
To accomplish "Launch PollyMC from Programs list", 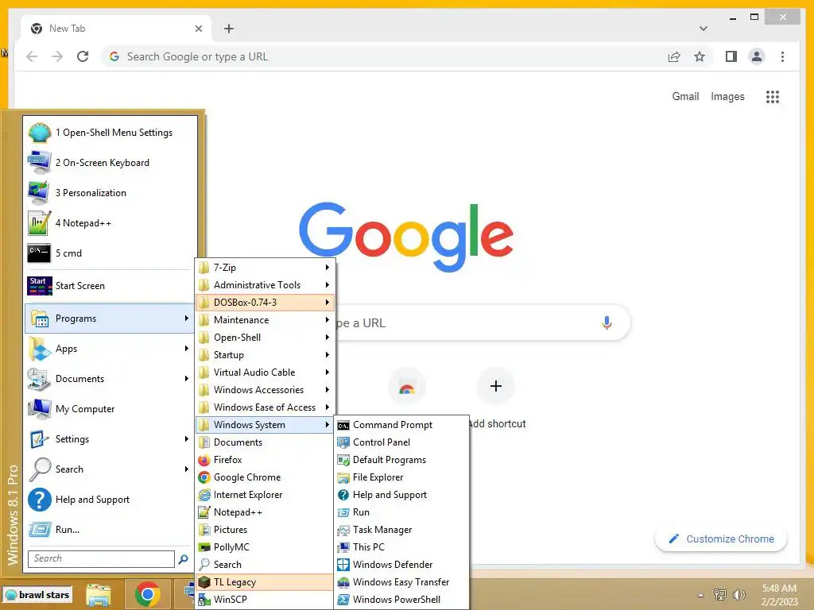I will tap(265, 547).
